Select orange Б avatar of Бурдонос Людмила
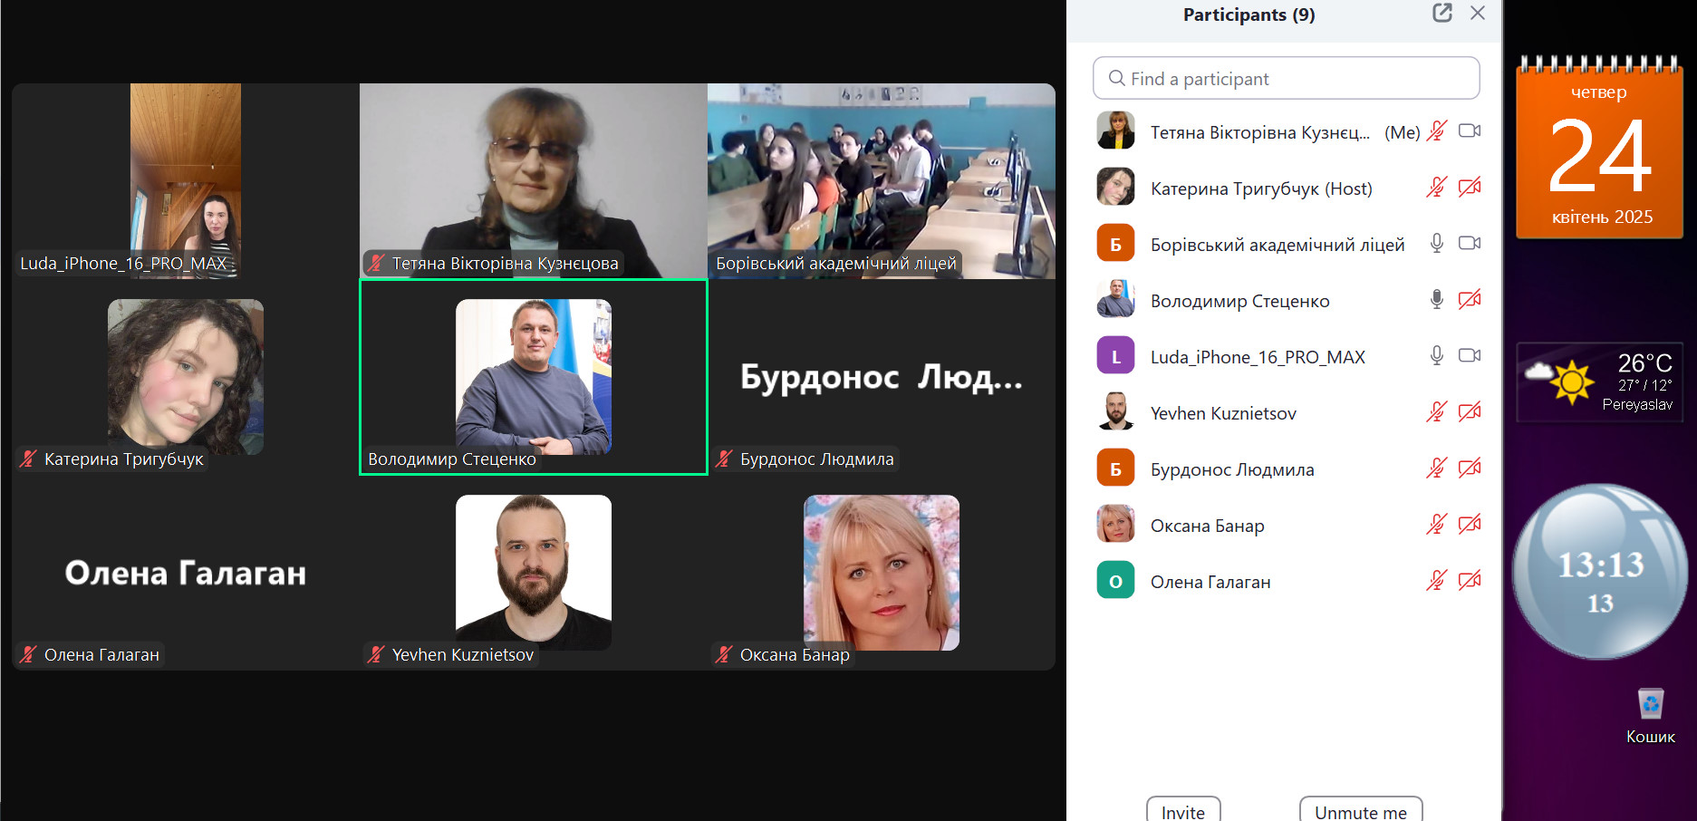Viewport: 1697px width, 821px height. point(1115,468)
